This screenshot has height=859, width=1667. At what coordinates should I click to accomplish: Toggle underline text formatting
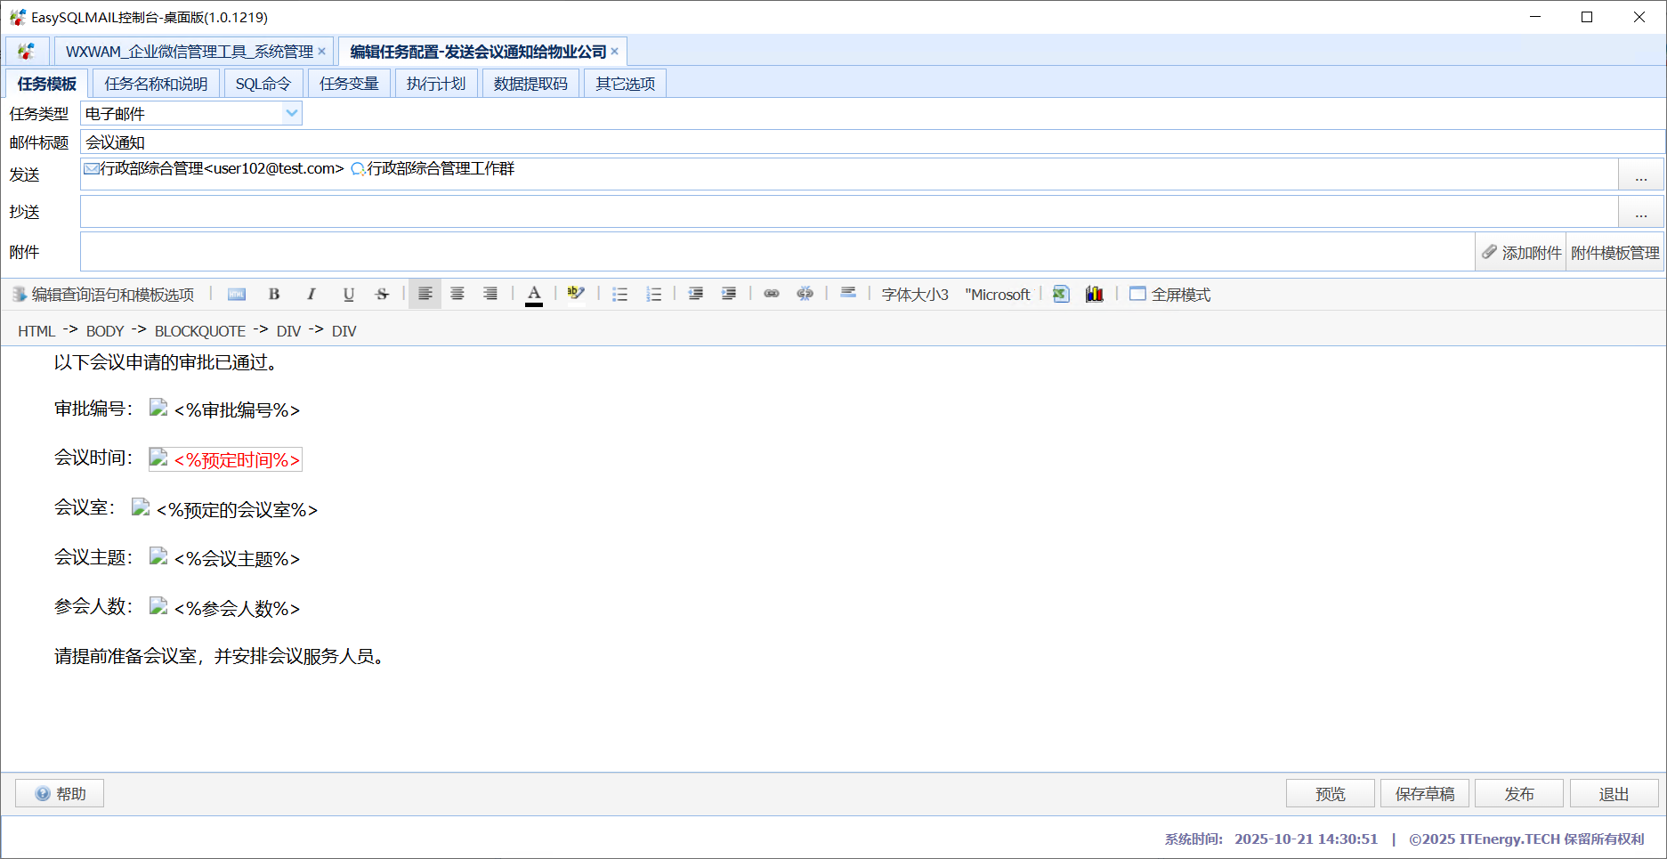[348, 295]
